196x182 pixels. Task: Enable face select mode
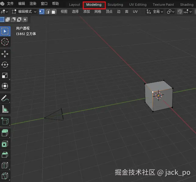tap(54, 12)
